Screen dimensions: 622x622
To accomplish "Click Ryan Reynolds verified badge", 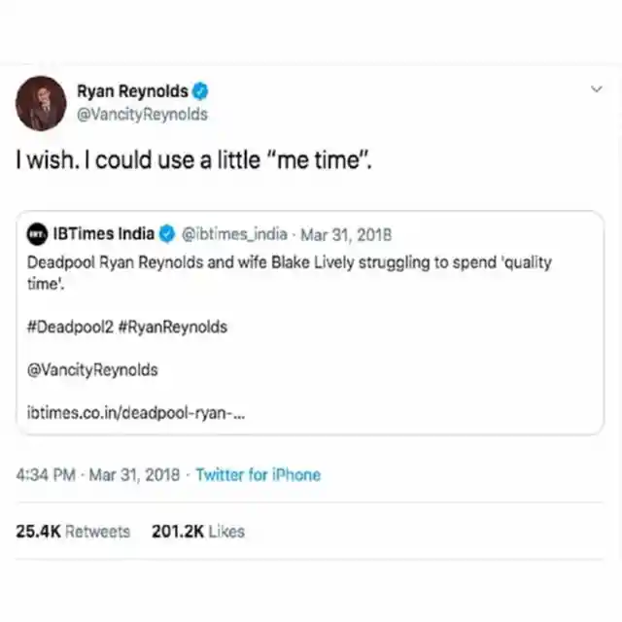I will [200, 91].
